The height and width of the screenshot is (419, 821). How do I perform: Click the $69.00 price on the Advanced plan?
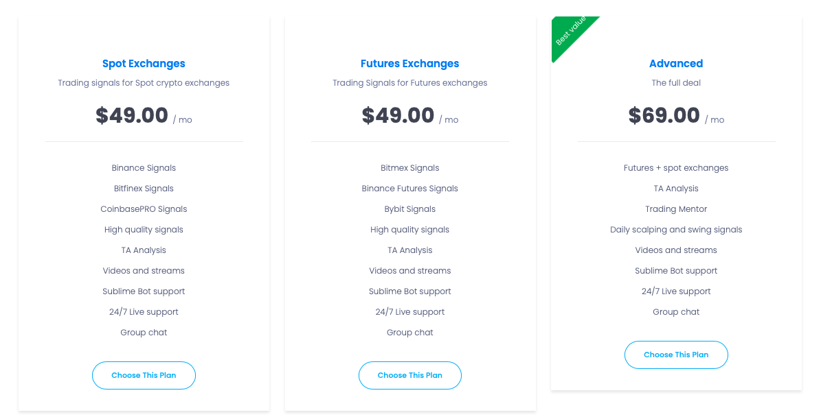tap(664, 115)
